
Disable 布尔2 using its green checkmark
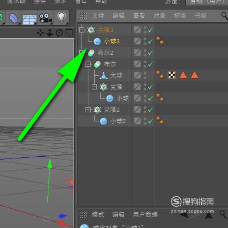[150, 52]
